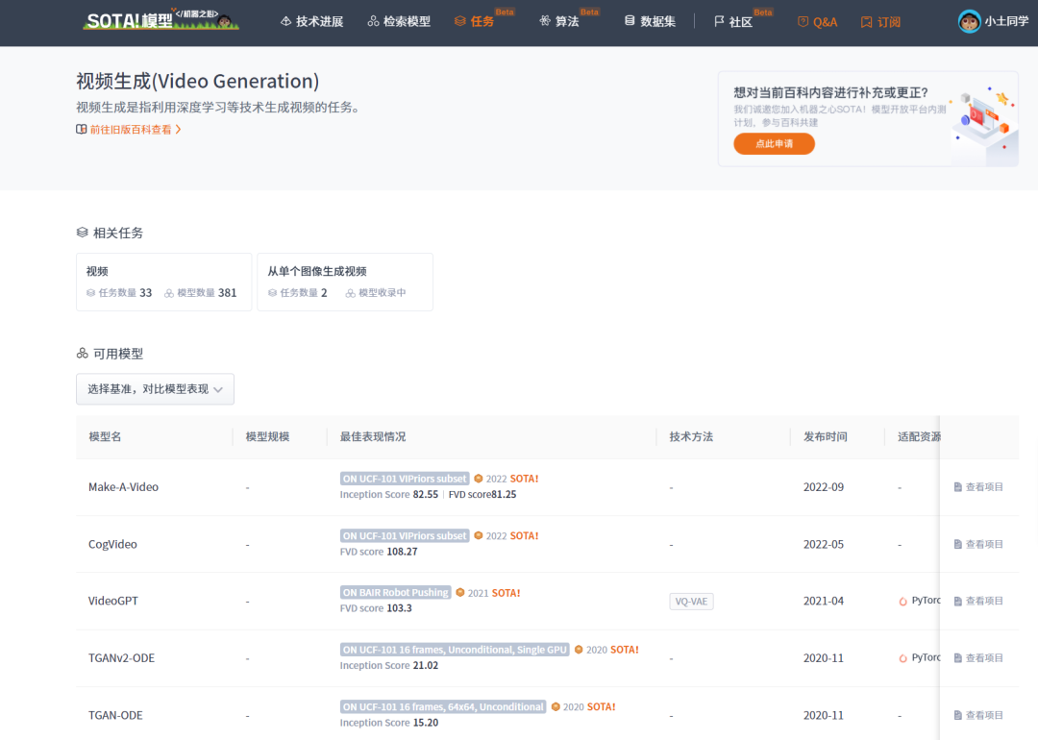Viewport: 1038px width, 740px height.
Task: Click the 2022-09 release date cell
Action: (x=824, y=487)
